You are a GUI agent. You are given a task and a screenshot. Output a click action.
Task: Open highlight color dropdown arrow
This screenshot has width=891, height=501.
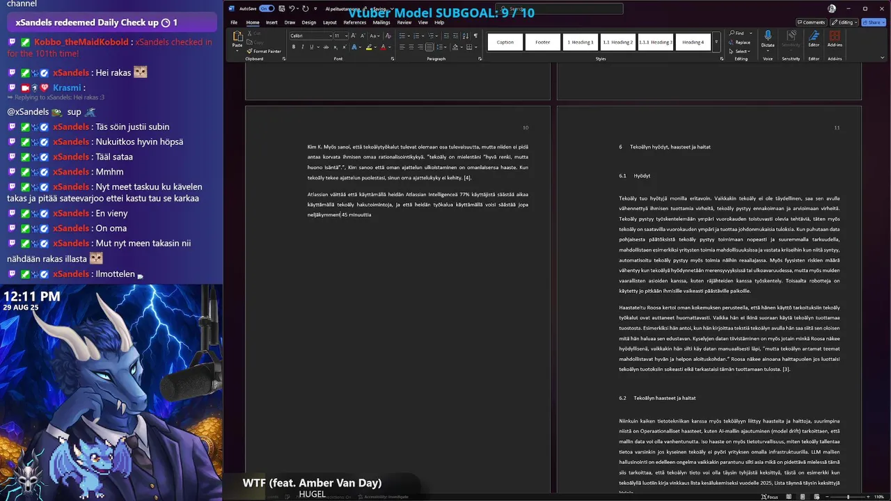tap(375, 47)
